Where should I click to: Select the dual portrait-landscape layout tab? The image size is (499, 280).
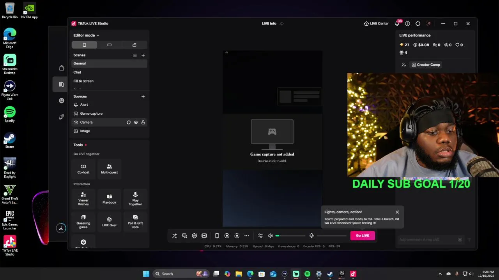point(134,45)
